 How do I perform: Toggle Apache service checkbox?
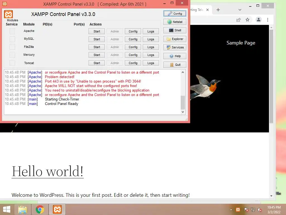12,31
